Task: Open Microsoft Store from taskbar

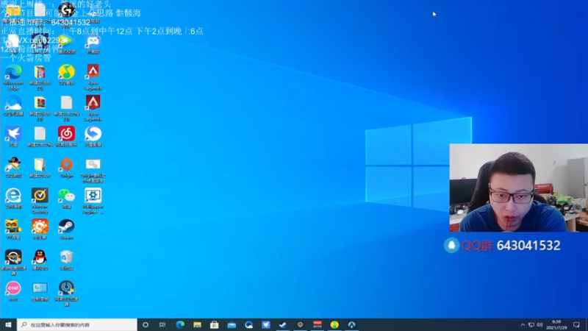Action: 214,324
